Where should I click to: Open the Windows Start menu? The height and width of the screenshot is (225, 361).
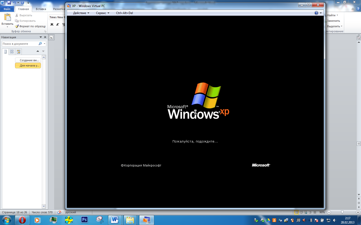click(x=7, y=220)
